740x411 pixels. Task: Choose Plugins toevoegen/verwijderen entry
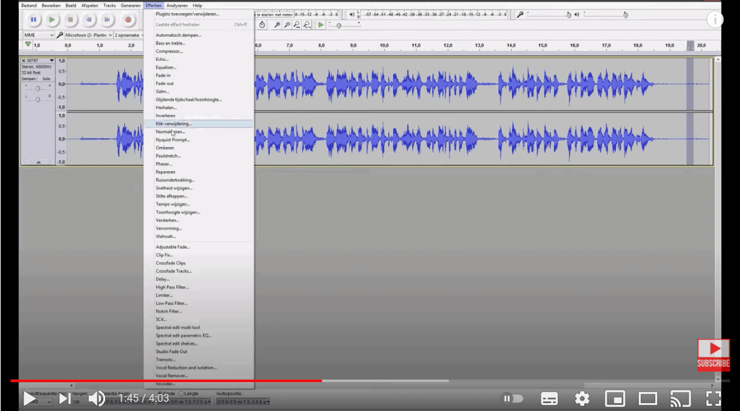click(x=198, y=14)
